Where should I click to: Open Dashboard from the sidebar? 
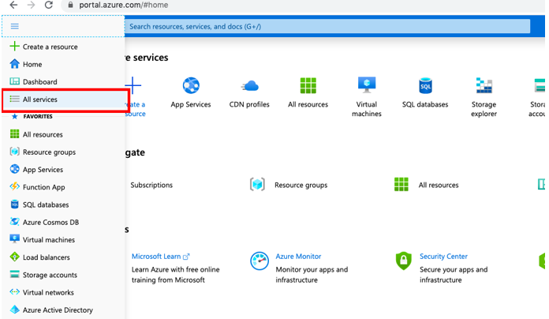click(39, 82)
